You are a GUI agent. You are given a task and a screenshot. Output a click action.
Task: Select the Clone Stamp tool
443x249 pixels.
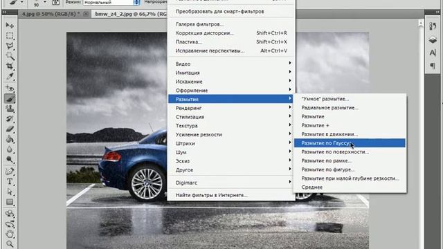(10, 109)
